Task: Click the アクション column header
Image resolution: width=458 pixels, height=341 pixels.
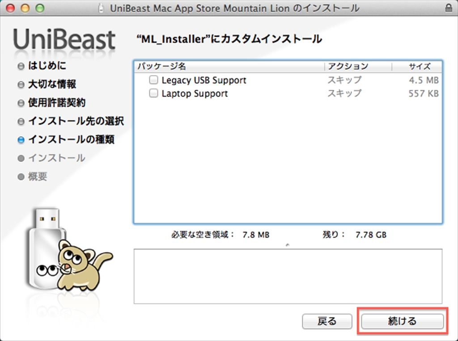Action: [x=348, y=66]
